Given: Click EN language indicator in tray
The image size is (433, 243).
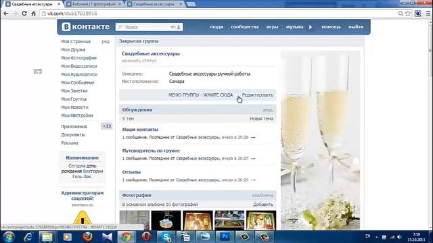Looking at the screenshot, I should tap(367, 236).
